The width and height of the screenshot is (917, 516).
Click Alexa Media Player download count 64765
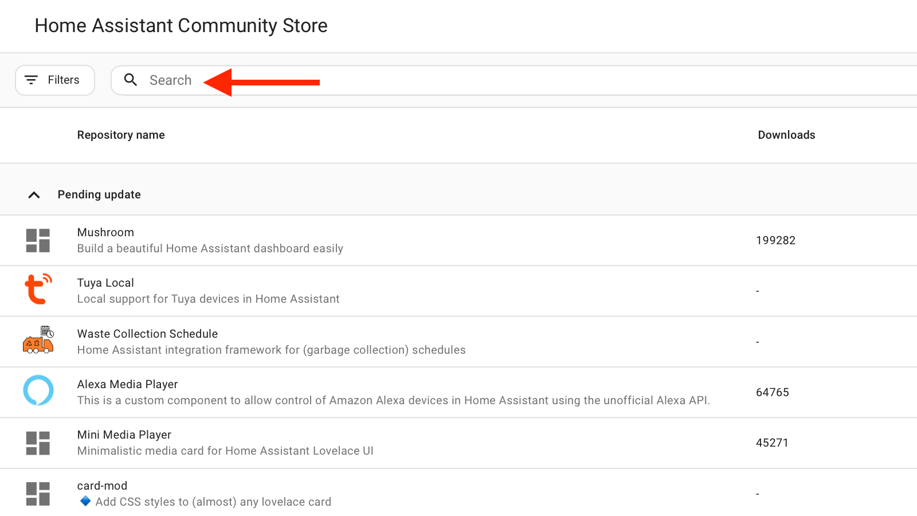tap(772, 392)
